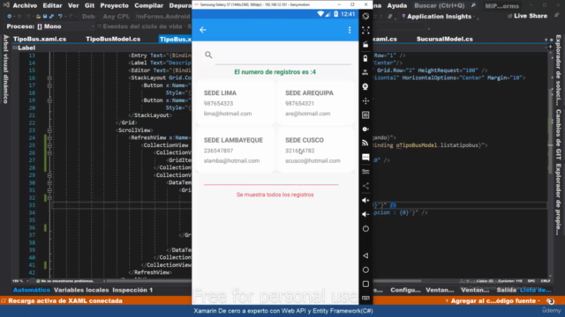Open Árbol visual dinámico side panel

[5, 69]
